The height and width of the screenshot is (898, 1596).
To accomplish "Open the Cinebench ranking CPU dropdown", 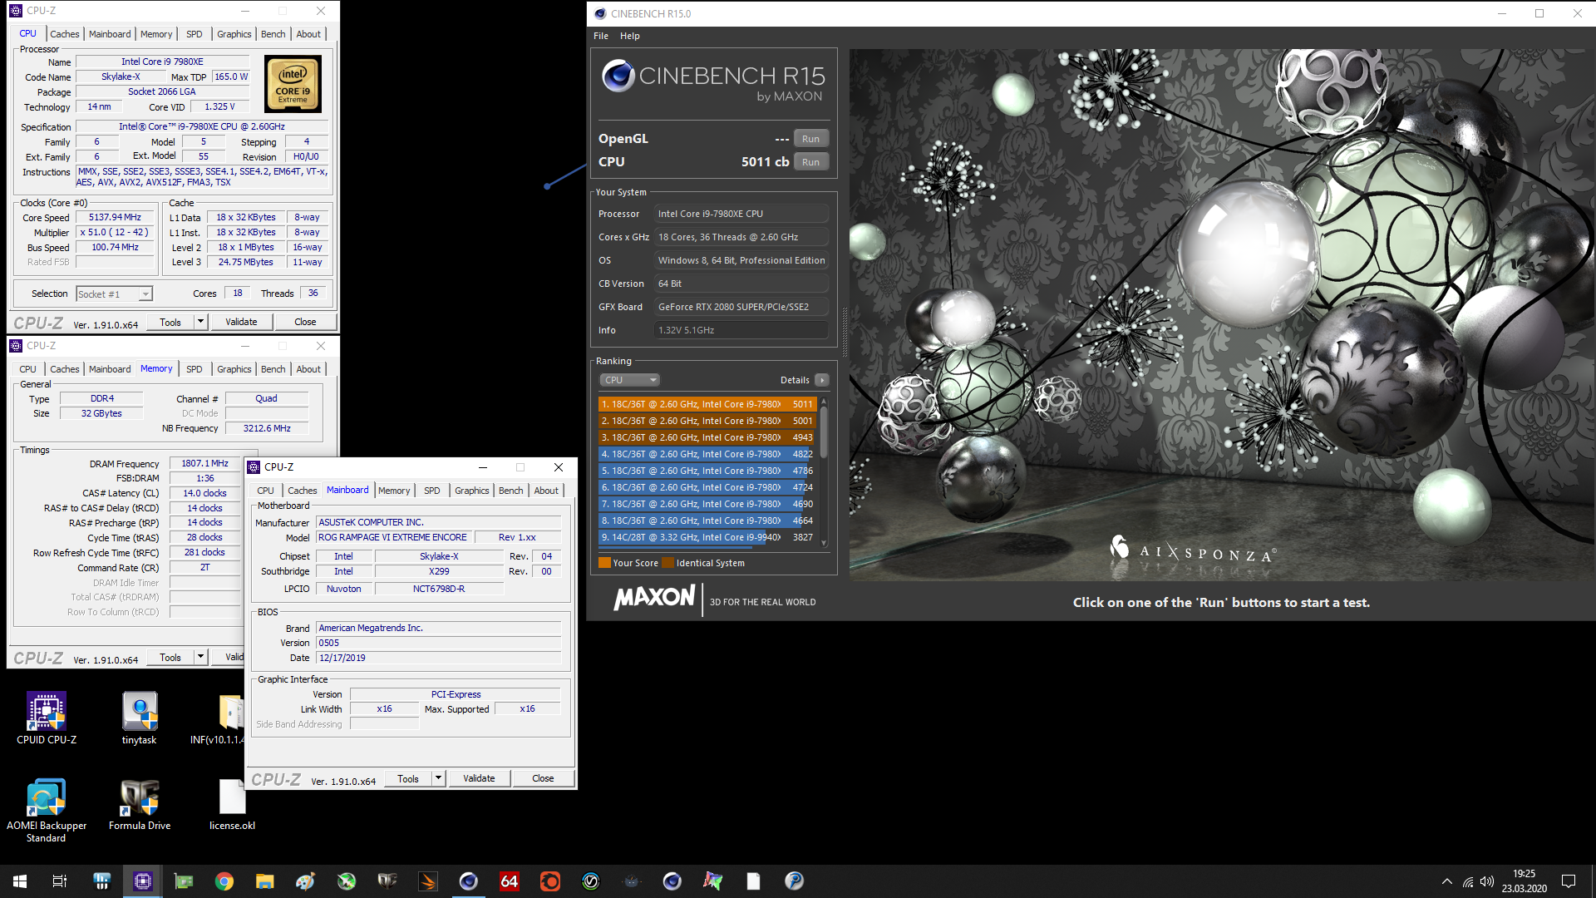I will click(629, 380).
